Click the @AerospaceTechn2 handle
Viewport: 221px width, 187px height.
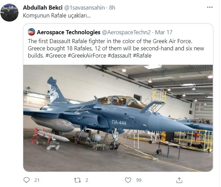[126, 32]
